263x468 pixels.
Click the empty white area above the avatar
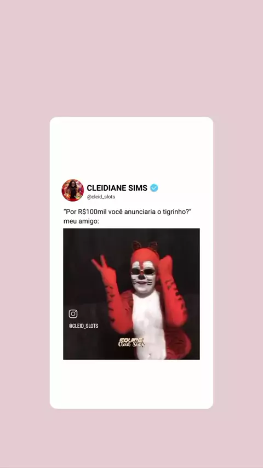(x=131, y=148)
